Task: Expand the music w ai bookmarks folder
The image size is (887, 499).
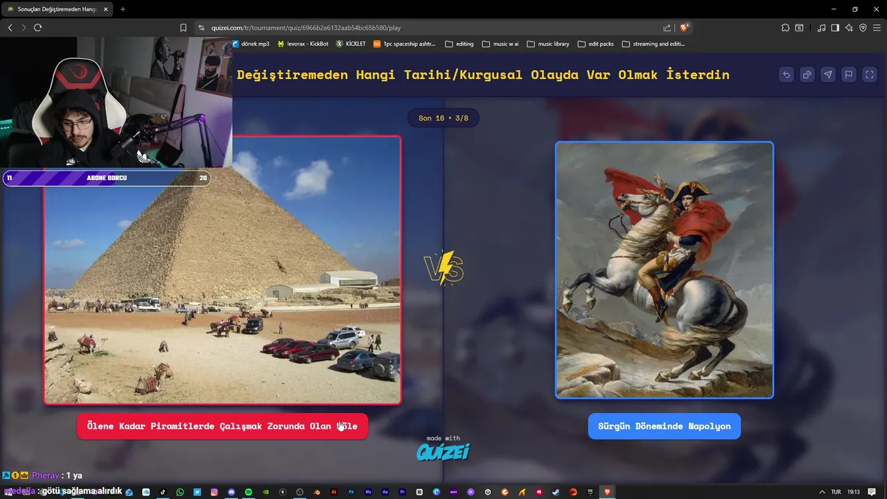Action: [500, 44]
